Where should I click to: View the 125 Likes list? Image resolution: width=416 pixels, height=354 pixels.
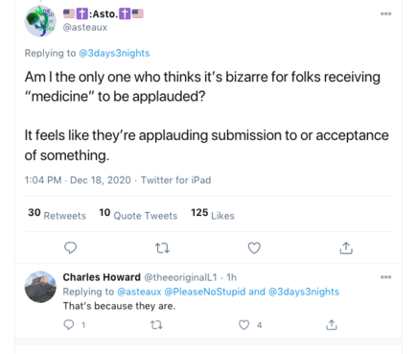[213, 214]
